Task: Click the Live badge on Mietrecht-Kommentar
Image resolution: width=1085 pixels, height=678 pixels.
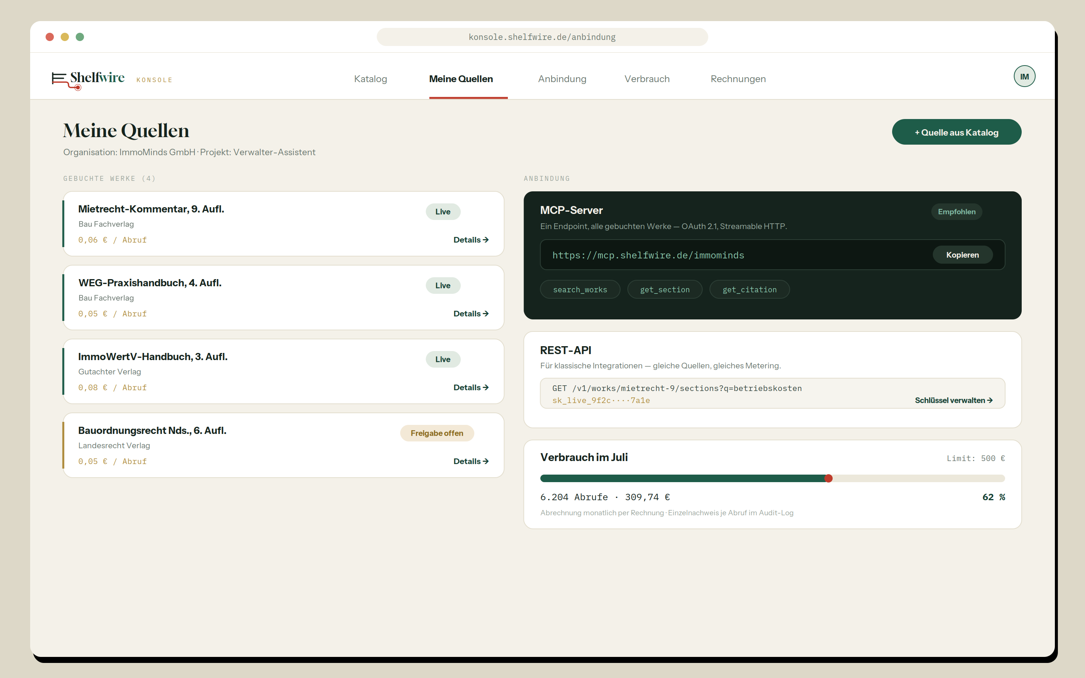Action: coord(443,212)
